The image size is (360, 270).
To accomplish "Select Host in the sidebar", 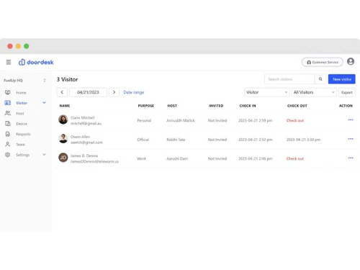I will point(20,113).
